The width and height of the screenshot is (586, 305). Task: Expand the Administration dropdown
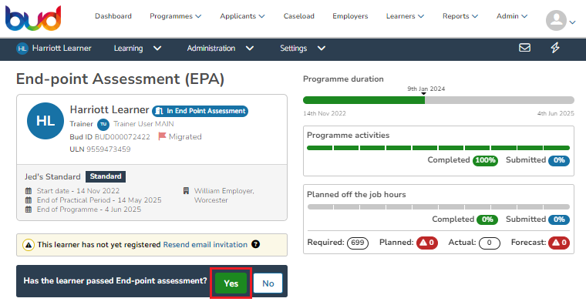pos(221,49)
